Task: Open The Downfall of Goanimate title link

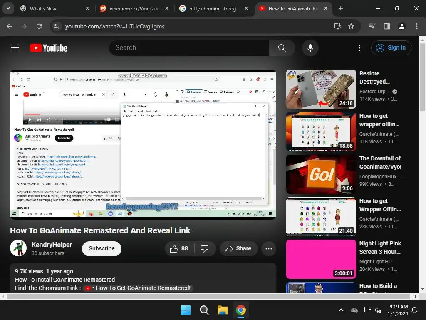Action: 380,162
